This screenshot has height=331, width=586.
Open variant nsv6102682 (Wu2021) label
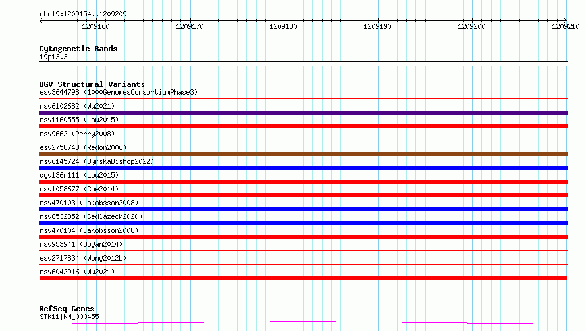tap(77, 106)
